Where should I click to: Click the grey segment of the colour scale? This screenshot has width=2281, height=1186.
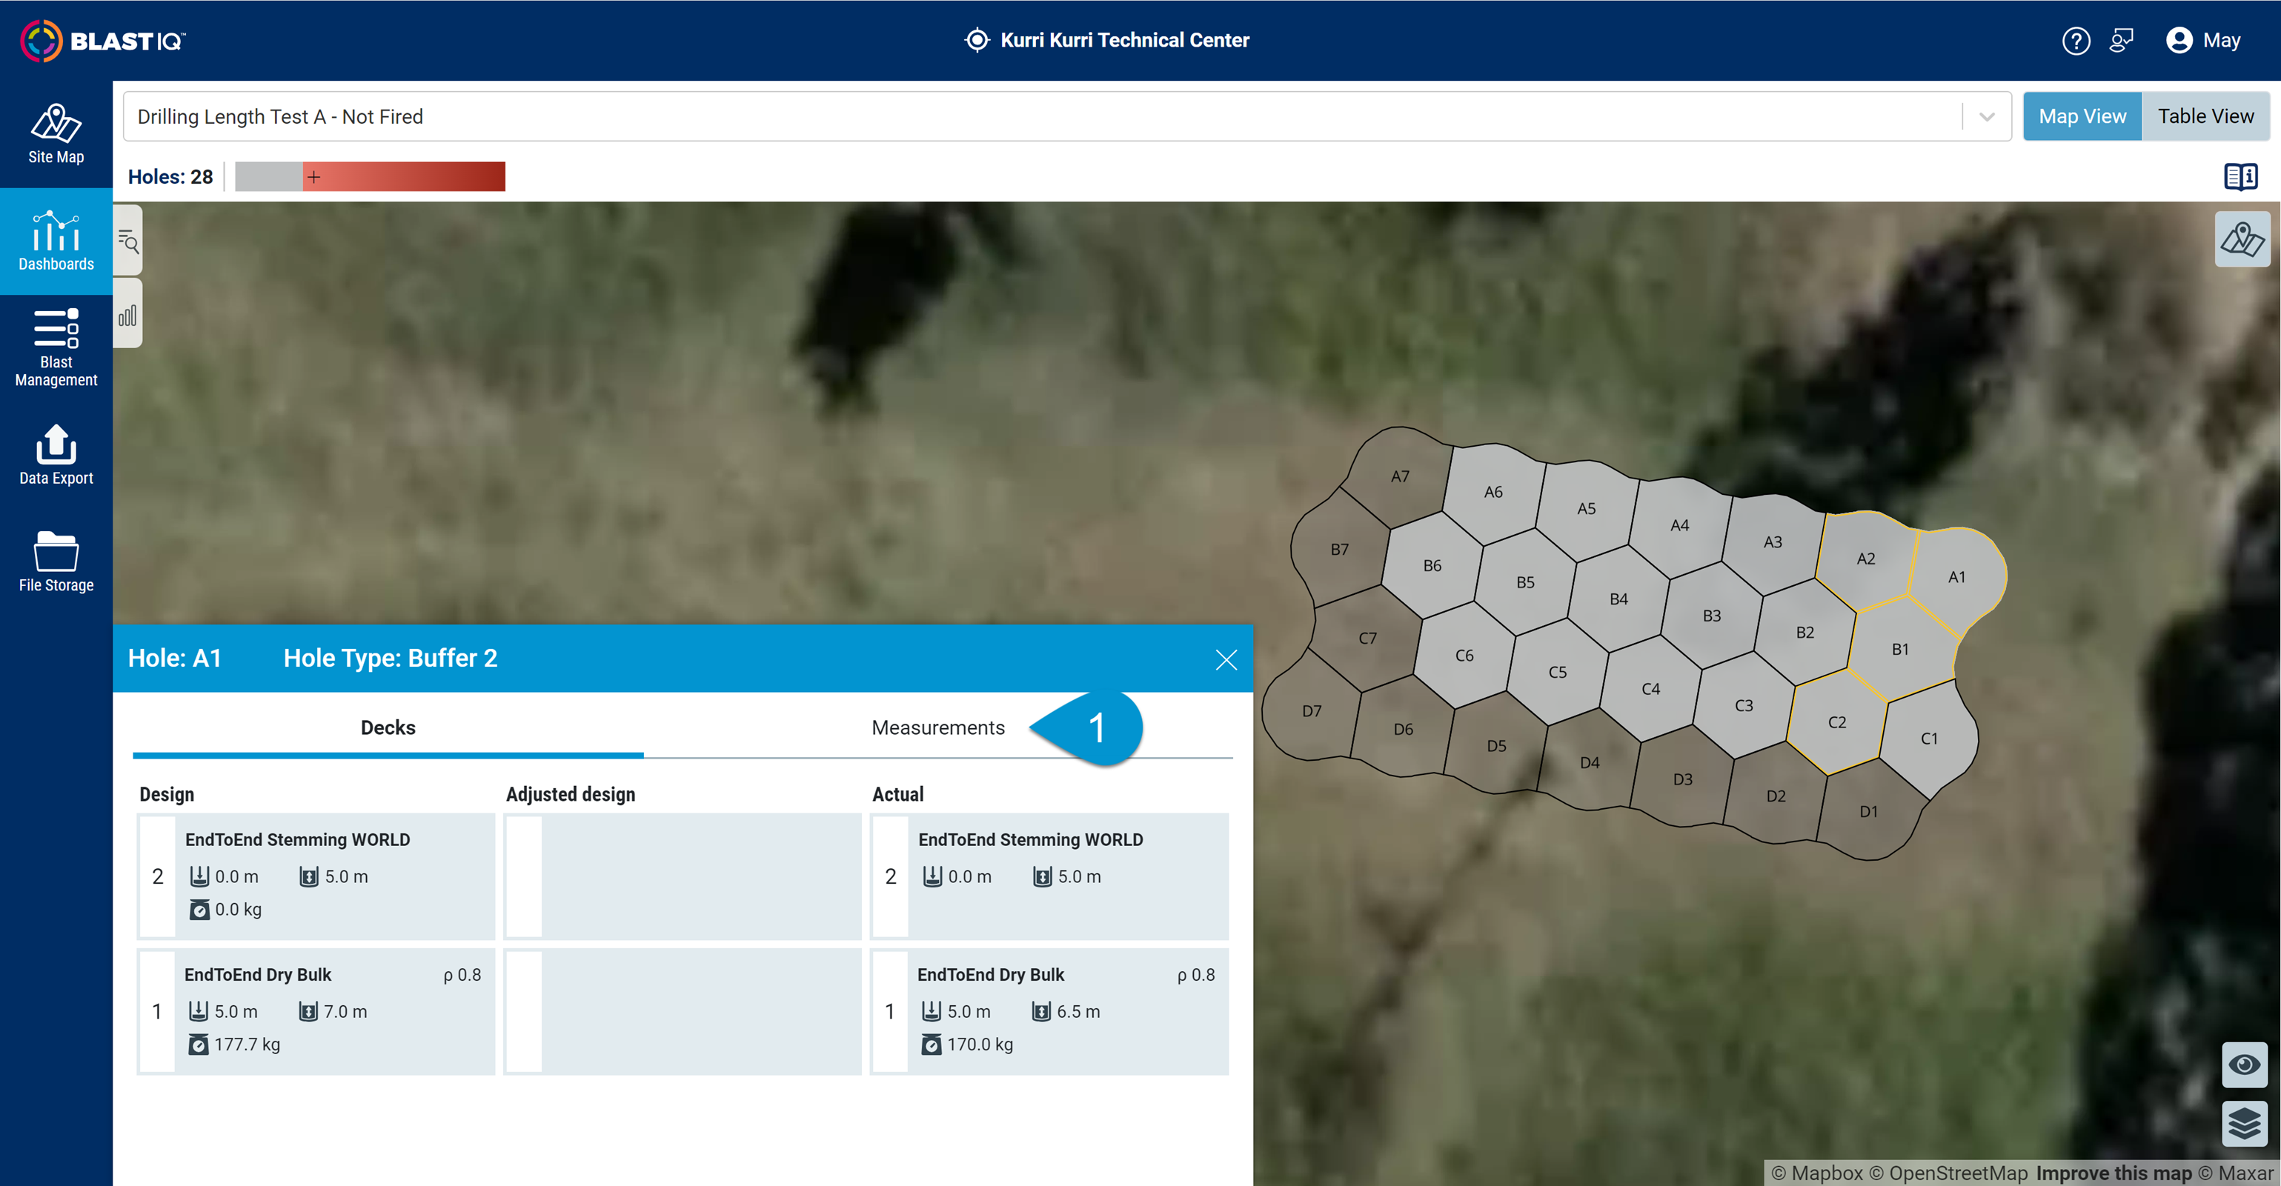click(268, 176)
